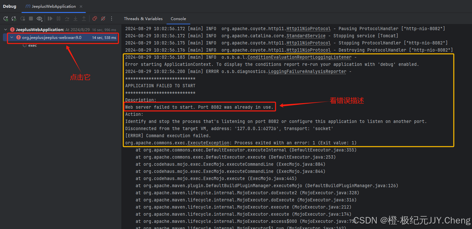
Task: Click 'Identify and stop the process' line
Action: pos(276,121)
